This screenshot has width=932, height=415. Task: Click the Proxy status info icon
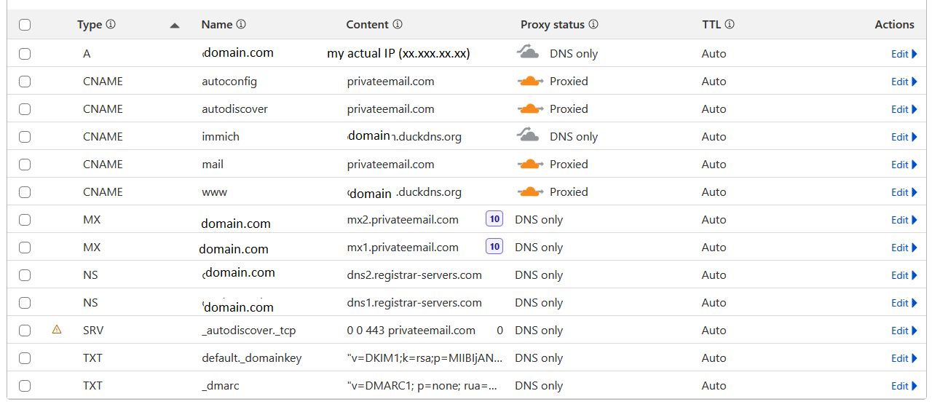[593, 24]
